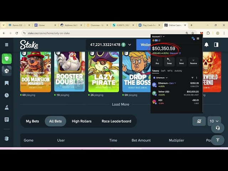Switch to the My Bets tab
Image resolution: width=228 pixels, height=171 pixels.
pyautogui.click(x=32, y=121)
